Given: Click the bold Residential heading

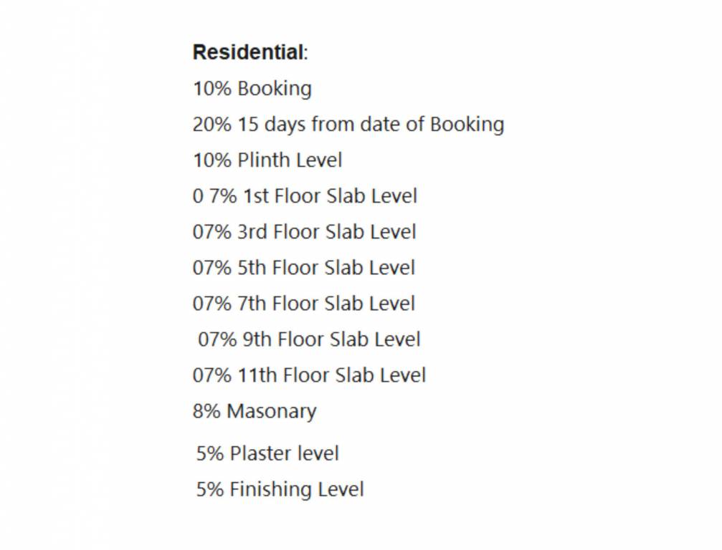Looking at the screenshot, I should [247, 52].
